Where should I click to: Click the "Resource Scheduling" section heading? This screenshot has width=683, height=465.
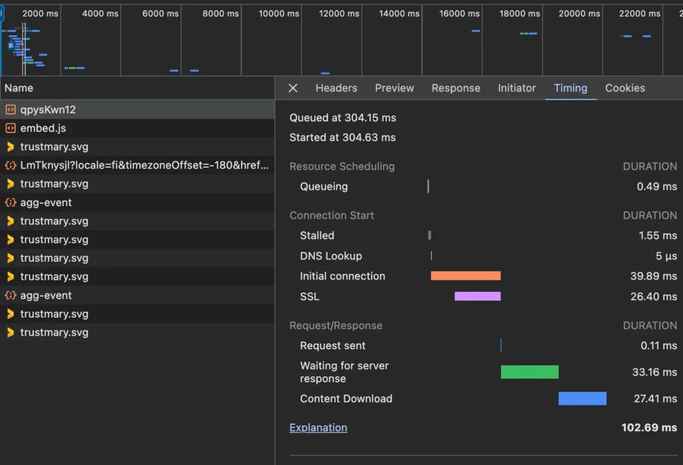click(342, 166)
